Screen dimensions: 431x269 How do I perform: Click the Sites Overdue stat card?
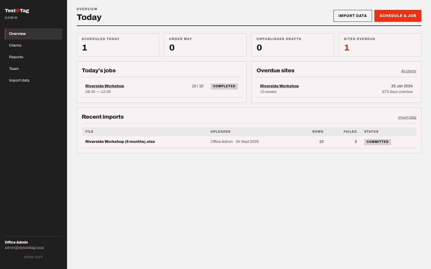(380, 45)
